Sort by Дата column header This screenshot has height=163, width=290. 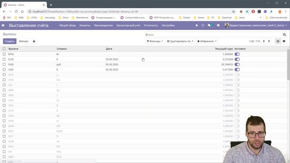pyautogui.click(x=109, y=49)
